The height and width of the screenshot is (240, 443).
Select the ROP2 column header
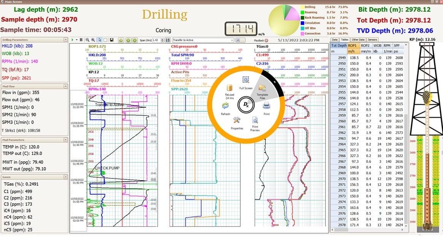pyautogui.click(x=366, y=46)
